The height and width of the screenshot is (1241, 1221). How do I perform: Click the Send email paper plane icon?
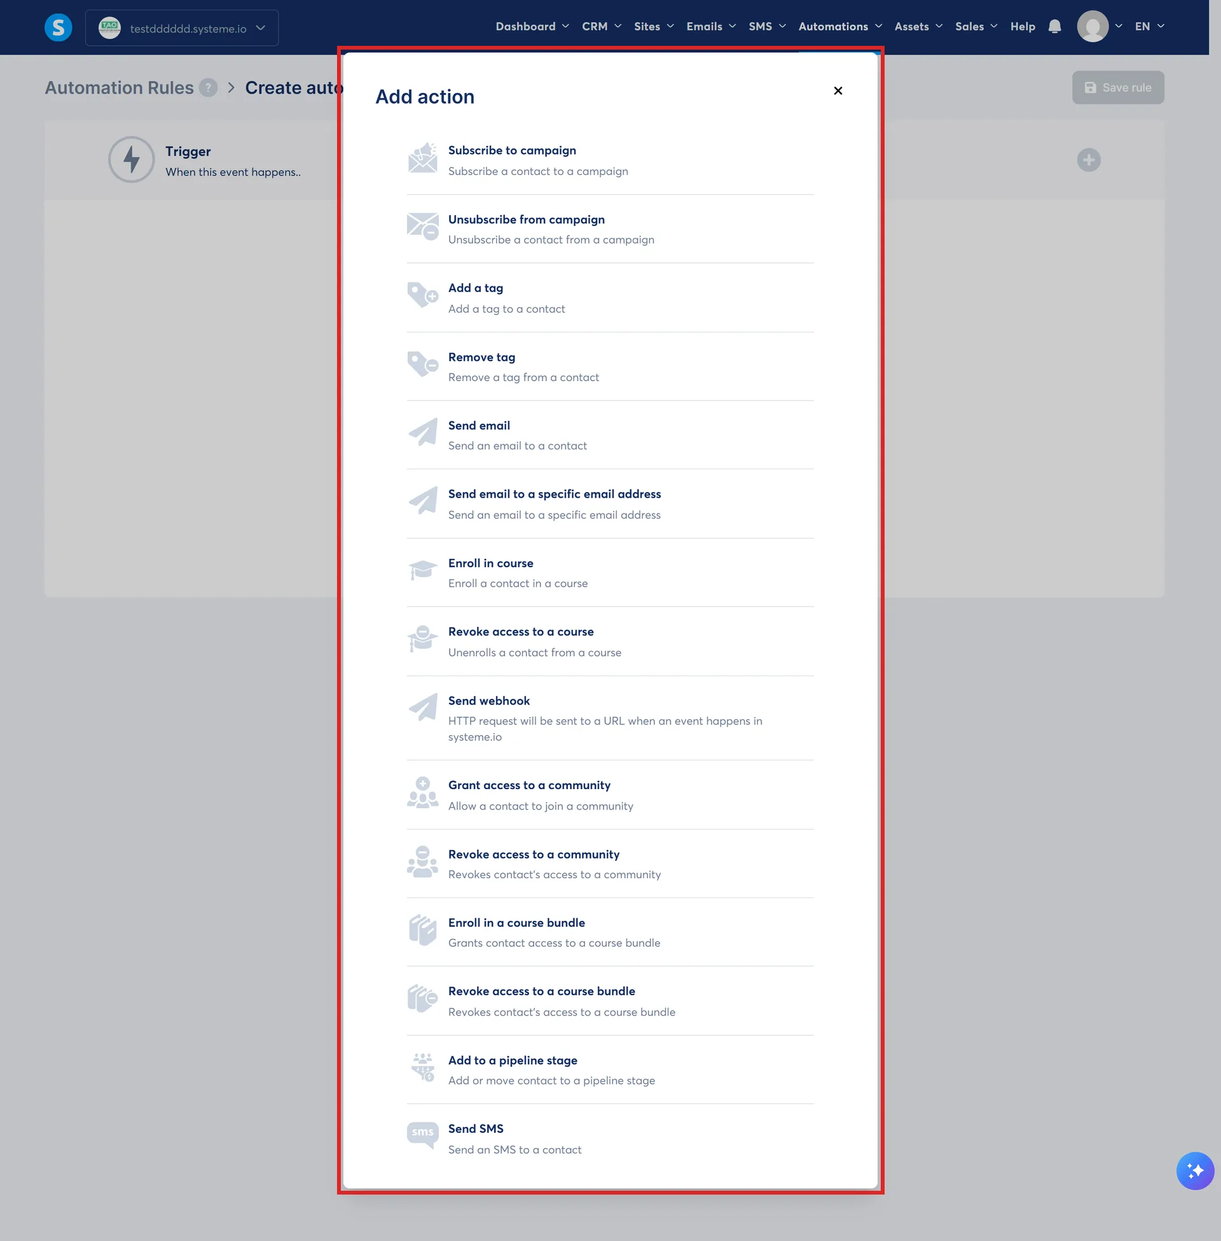[423, 433]
